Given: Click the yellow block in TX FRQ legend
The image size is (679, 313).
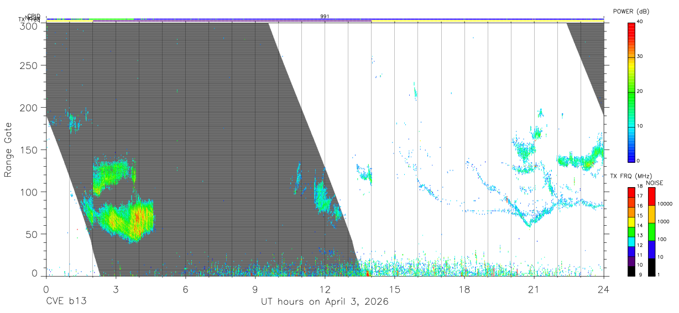Looking at the screenshot, I should 632,222.
